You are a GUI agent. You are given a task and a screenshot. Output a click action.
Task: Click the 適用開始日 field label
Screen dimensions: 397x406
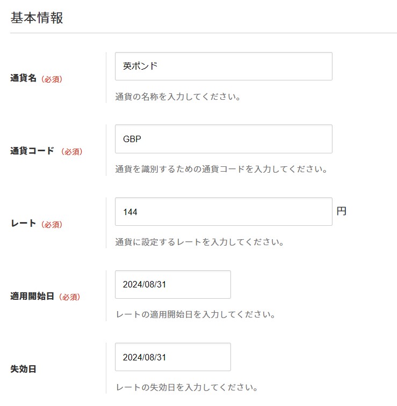tap(32, 296)
